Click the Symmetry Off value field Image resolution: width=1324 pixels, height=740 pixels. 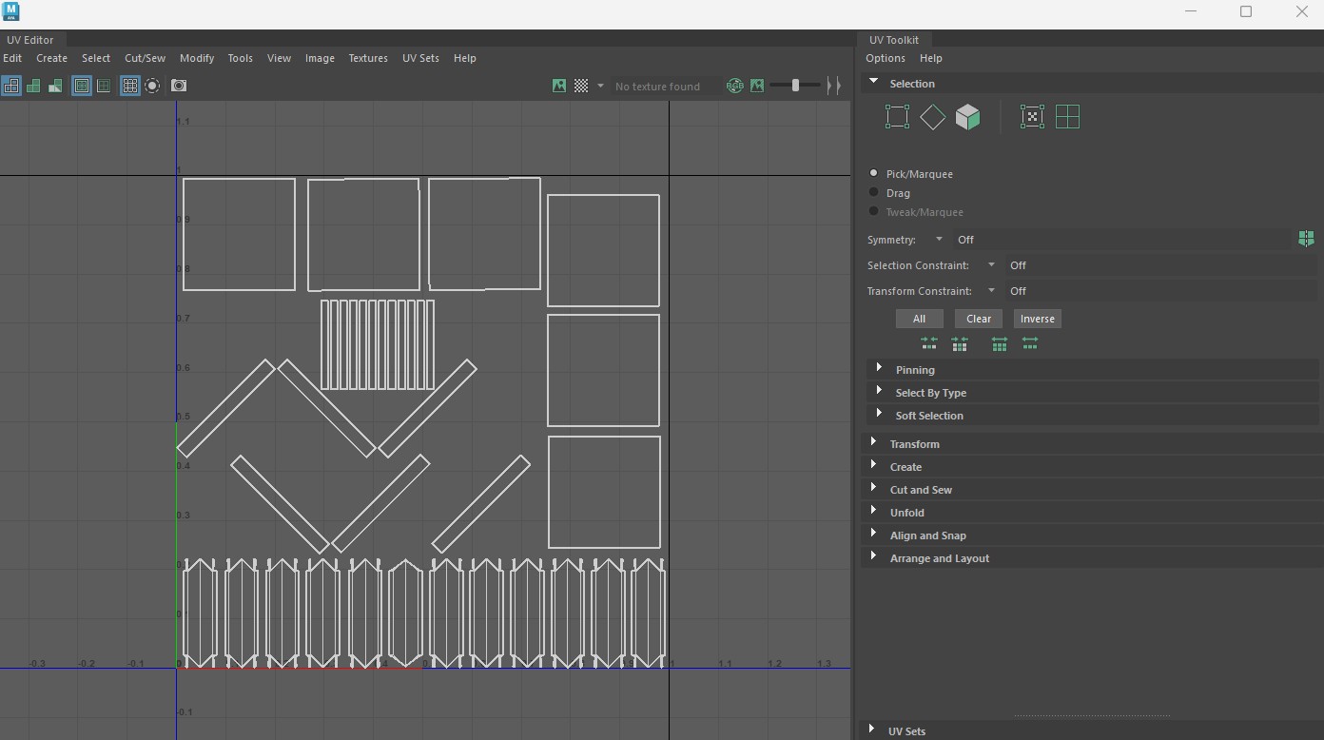click(x=1122, y=240)
